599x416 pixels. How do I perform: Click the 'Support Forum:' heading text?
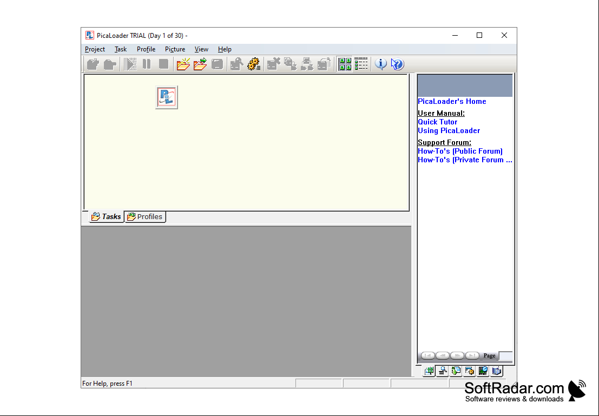[444, 142]
